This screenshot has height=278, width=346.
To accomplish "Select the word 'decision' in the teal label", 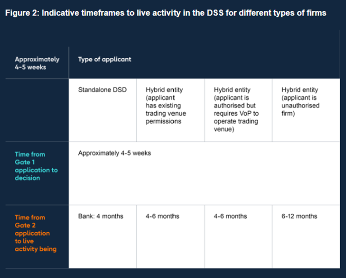I will [27, 178].
